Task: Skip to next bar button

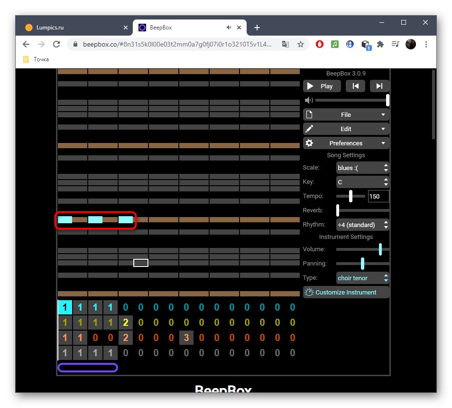Action: [x=379, y=86]
